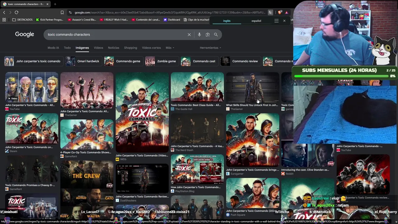Viewport: 398px width, 224px height.
Task: Open Clips de la muchach... bookmark
Action: [197, 20]
